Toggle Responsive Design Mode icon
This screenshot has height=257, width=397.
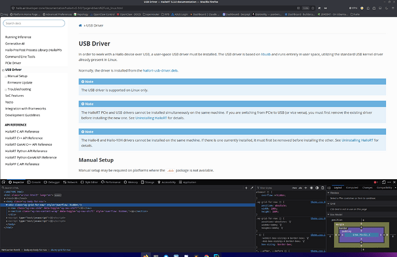coord(384,182)
